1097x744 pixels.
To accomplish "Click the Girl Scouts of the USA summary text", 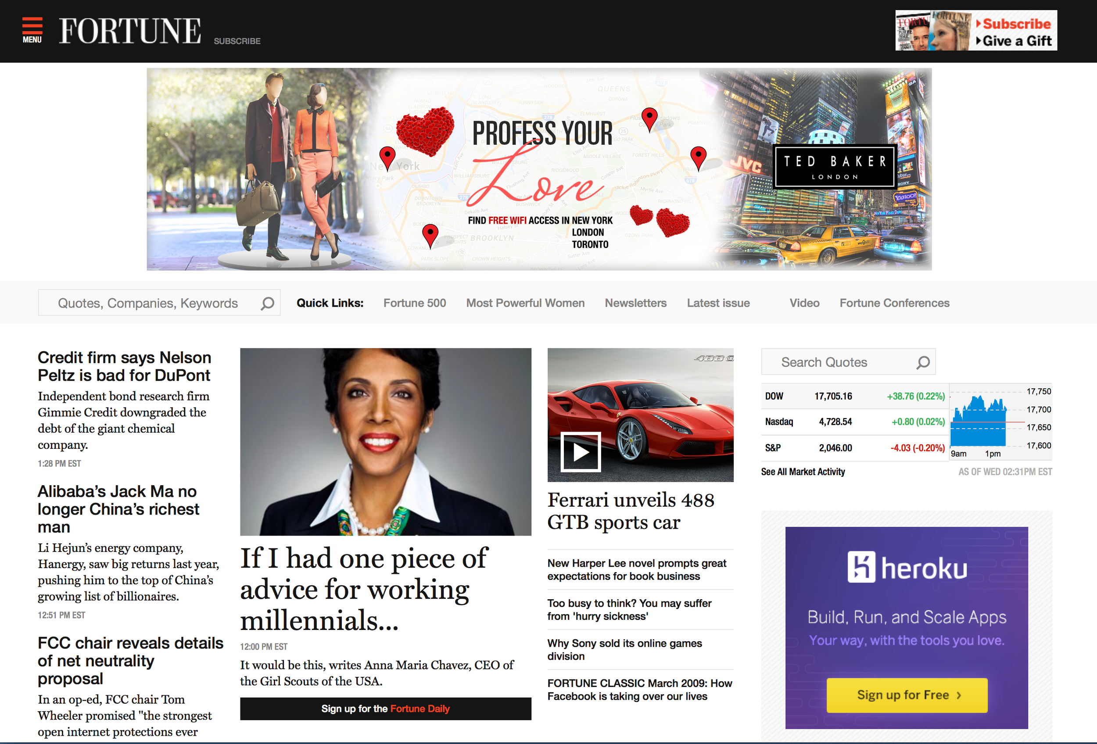I will [x=376, y=673].
